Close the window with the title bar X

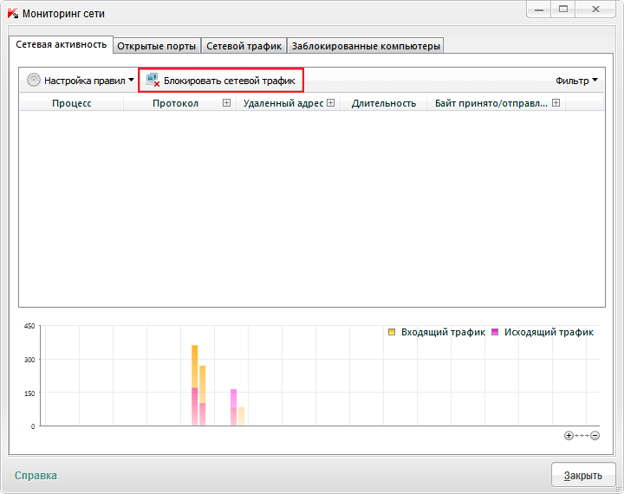(x=595, y=10)
